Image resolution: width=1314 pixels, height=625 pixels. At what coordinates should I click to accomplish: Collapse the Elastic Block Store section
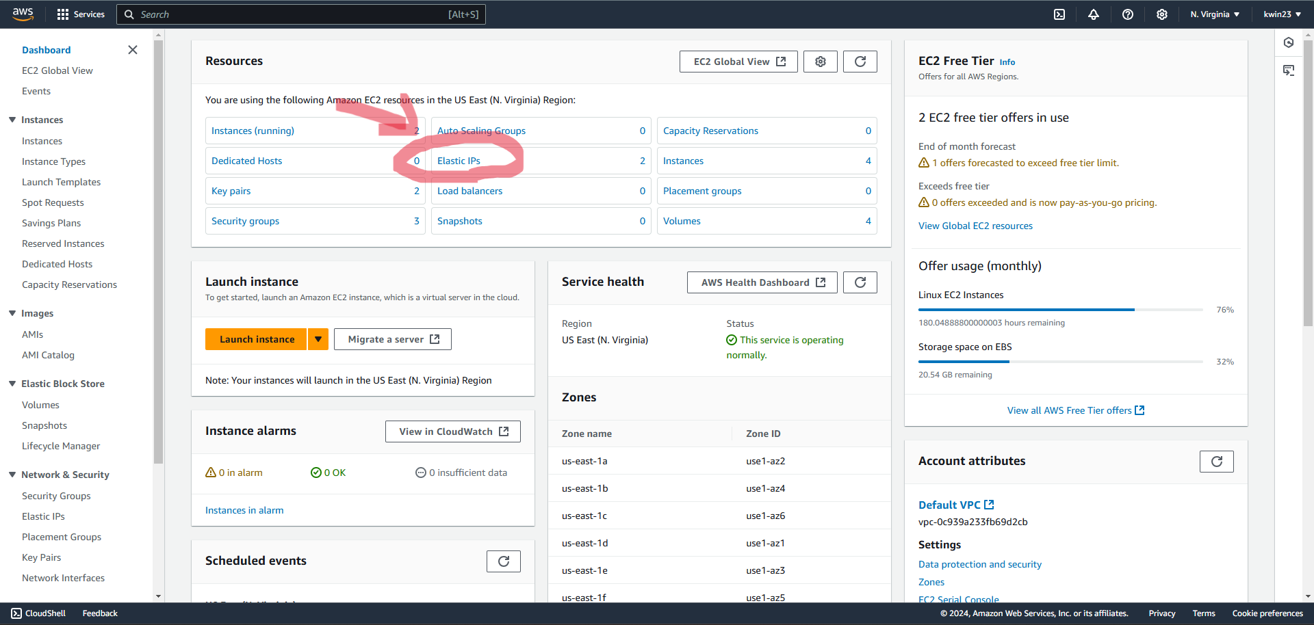click(12, 384)
